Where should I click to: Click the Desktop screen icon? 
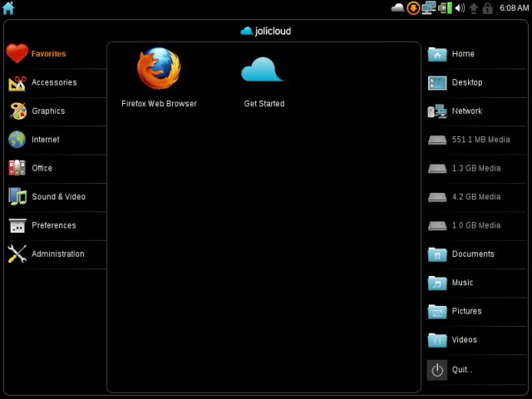pyautogui.click(x=437, y=83)
